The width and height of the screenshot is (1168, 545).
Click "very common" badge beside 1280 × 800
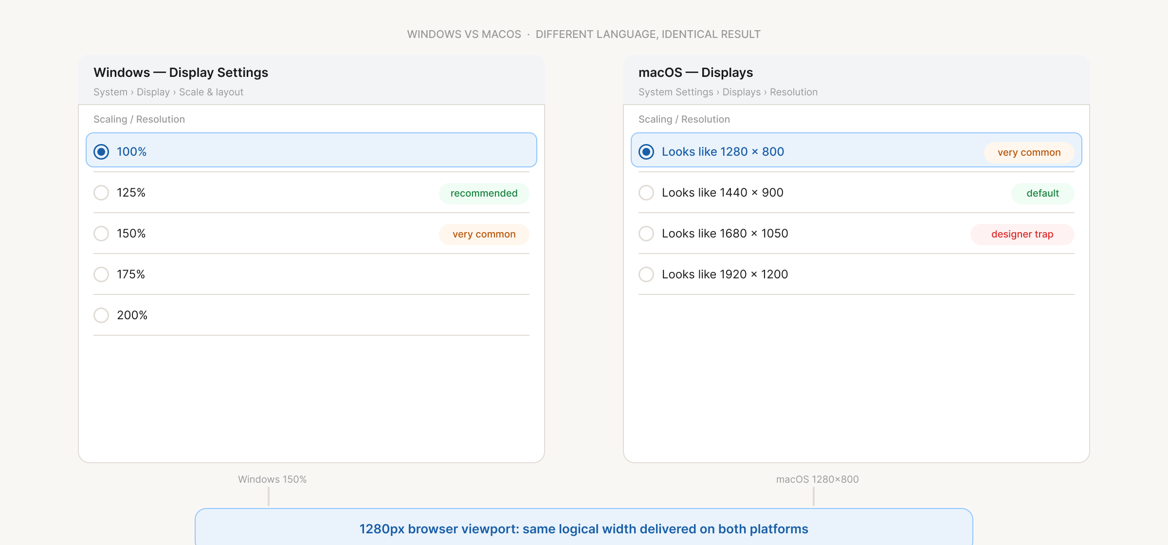[1029, 152]
